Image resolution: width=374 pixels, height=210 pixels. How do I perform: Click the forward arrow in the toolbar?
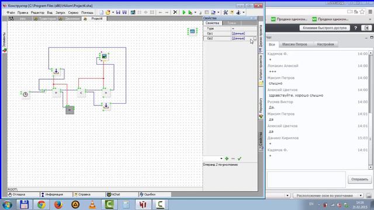point(167,12)
